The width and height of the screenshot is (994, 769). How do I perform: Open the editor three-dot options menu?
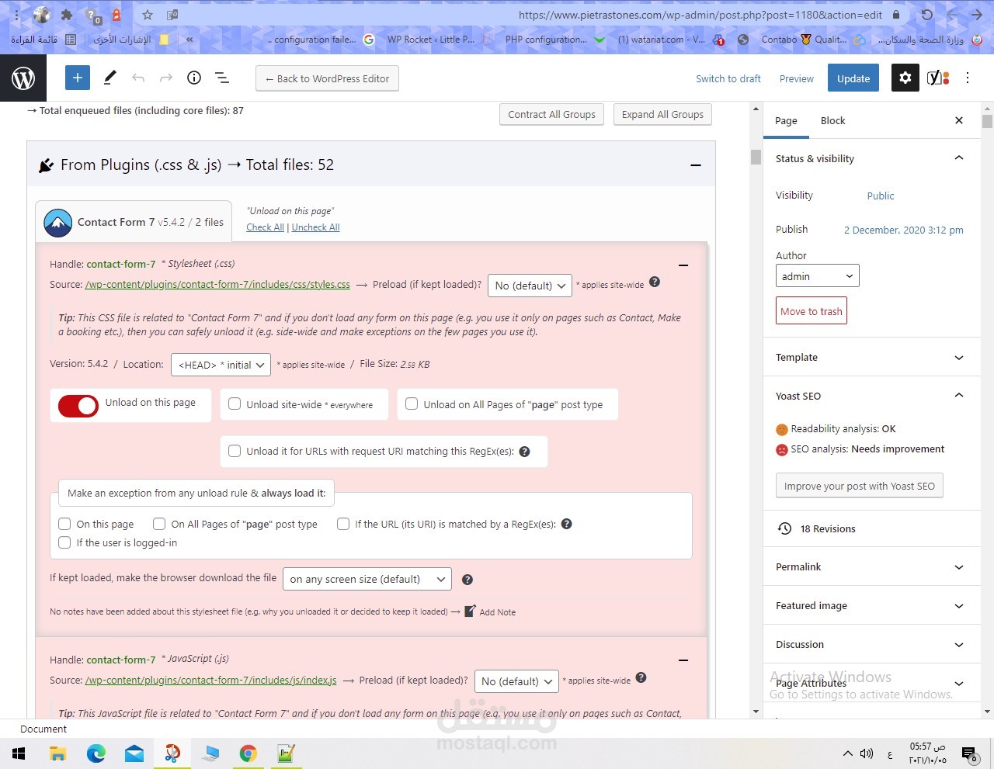point(968,78)
